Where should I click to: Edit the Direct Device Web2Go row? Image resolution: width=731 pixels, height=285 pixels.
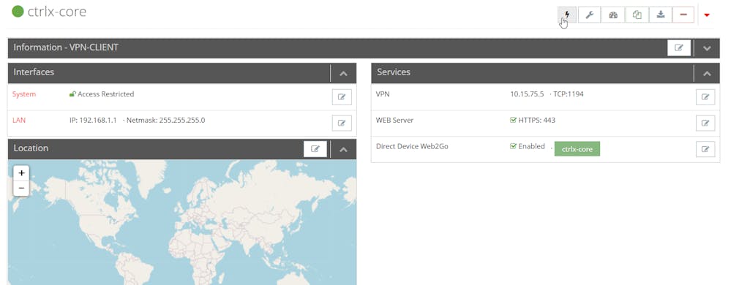click(x=705, y=149)
